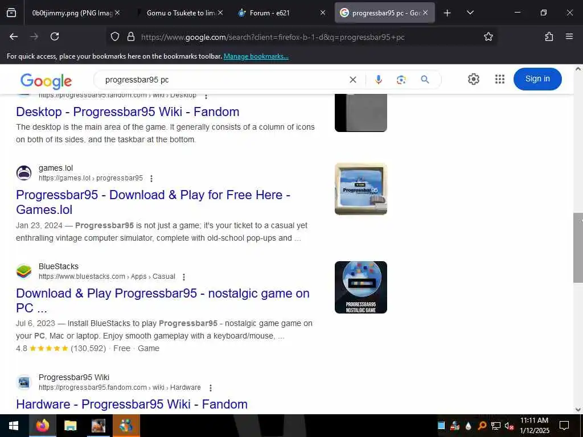Image resolution: width=583 pixels, height=437 pixels.
Task: Bookmark this page with the star icon
Action: click(488, 36)
